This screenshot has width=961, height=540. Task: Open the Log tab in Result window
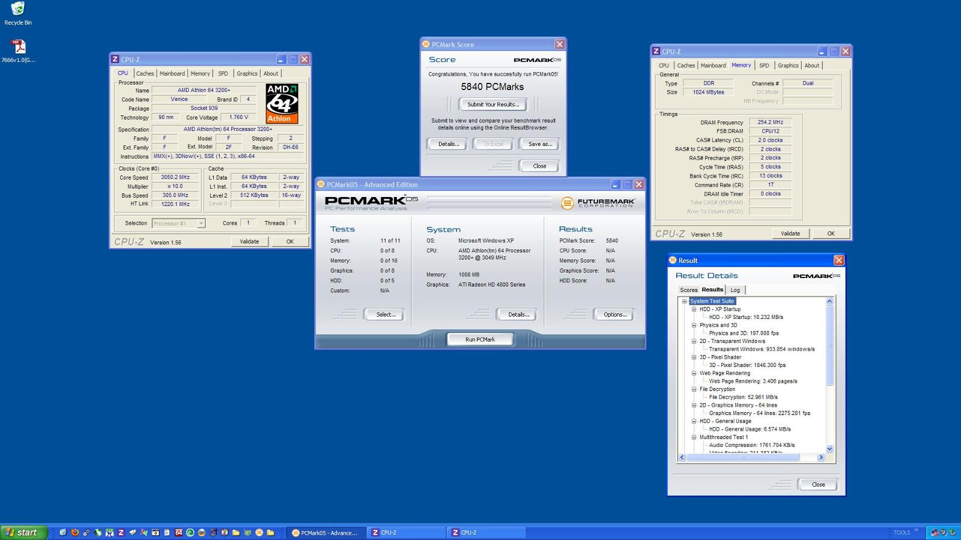pos(735,290)
